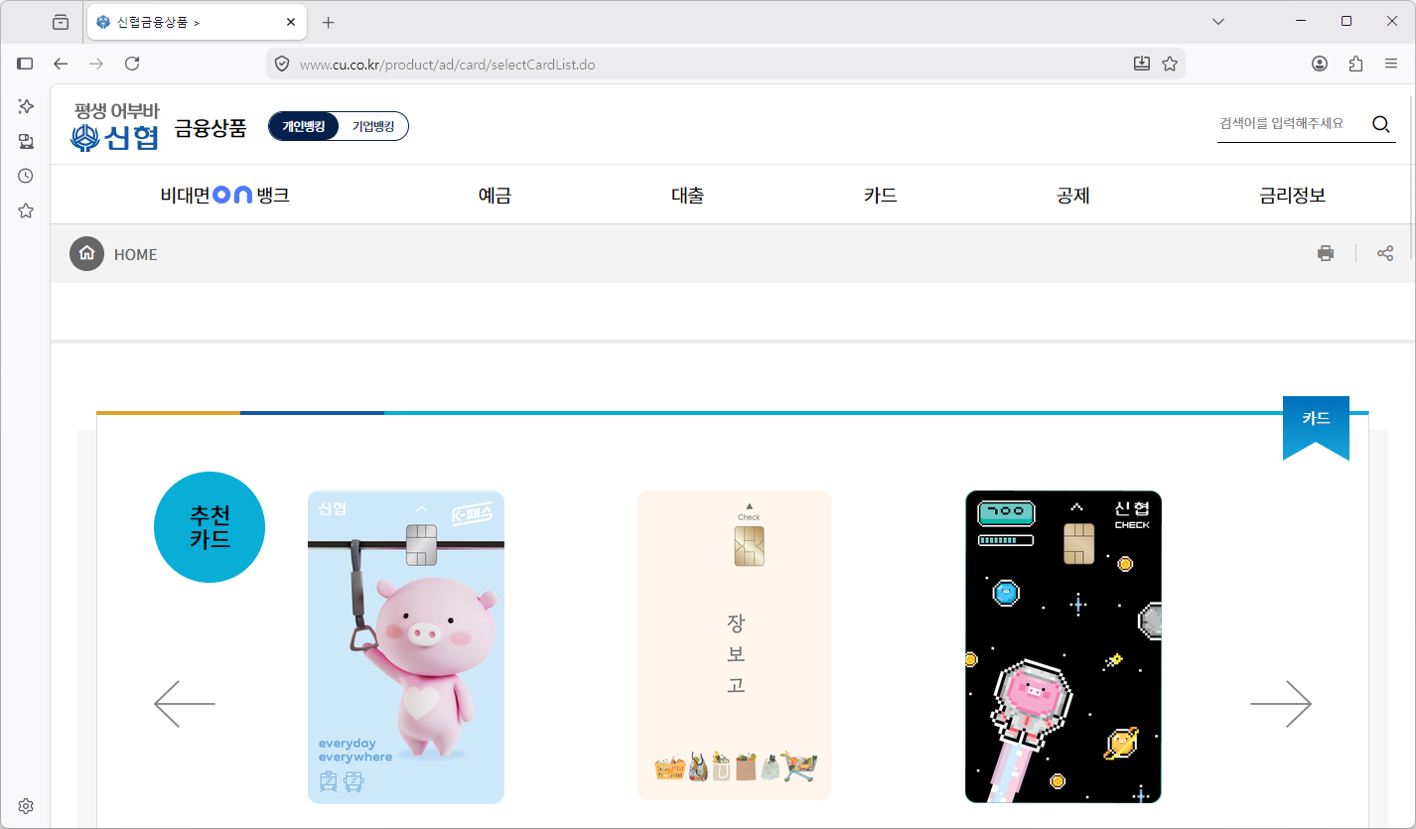Image resolution: width=1416 pixels, height=829 pixels.
Task: Open the synced tabs icon in sidebar
Action: 26,141
